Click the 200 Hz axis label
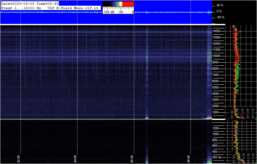This screenshot has height=164, width=257. [217, 157]
